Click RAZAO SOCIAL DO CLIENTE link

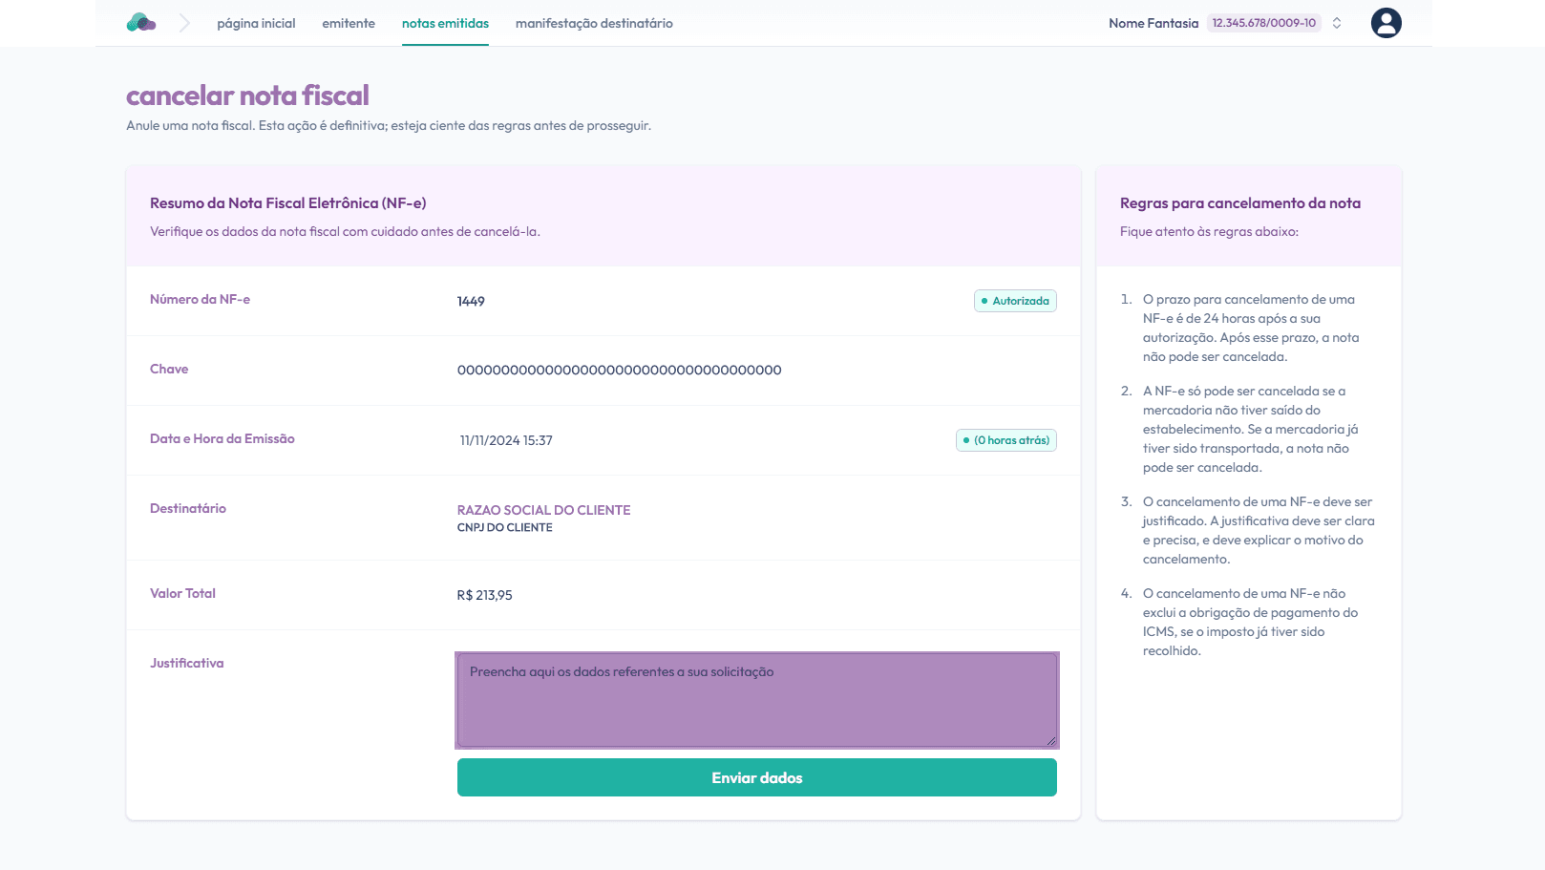click(543, 510)
